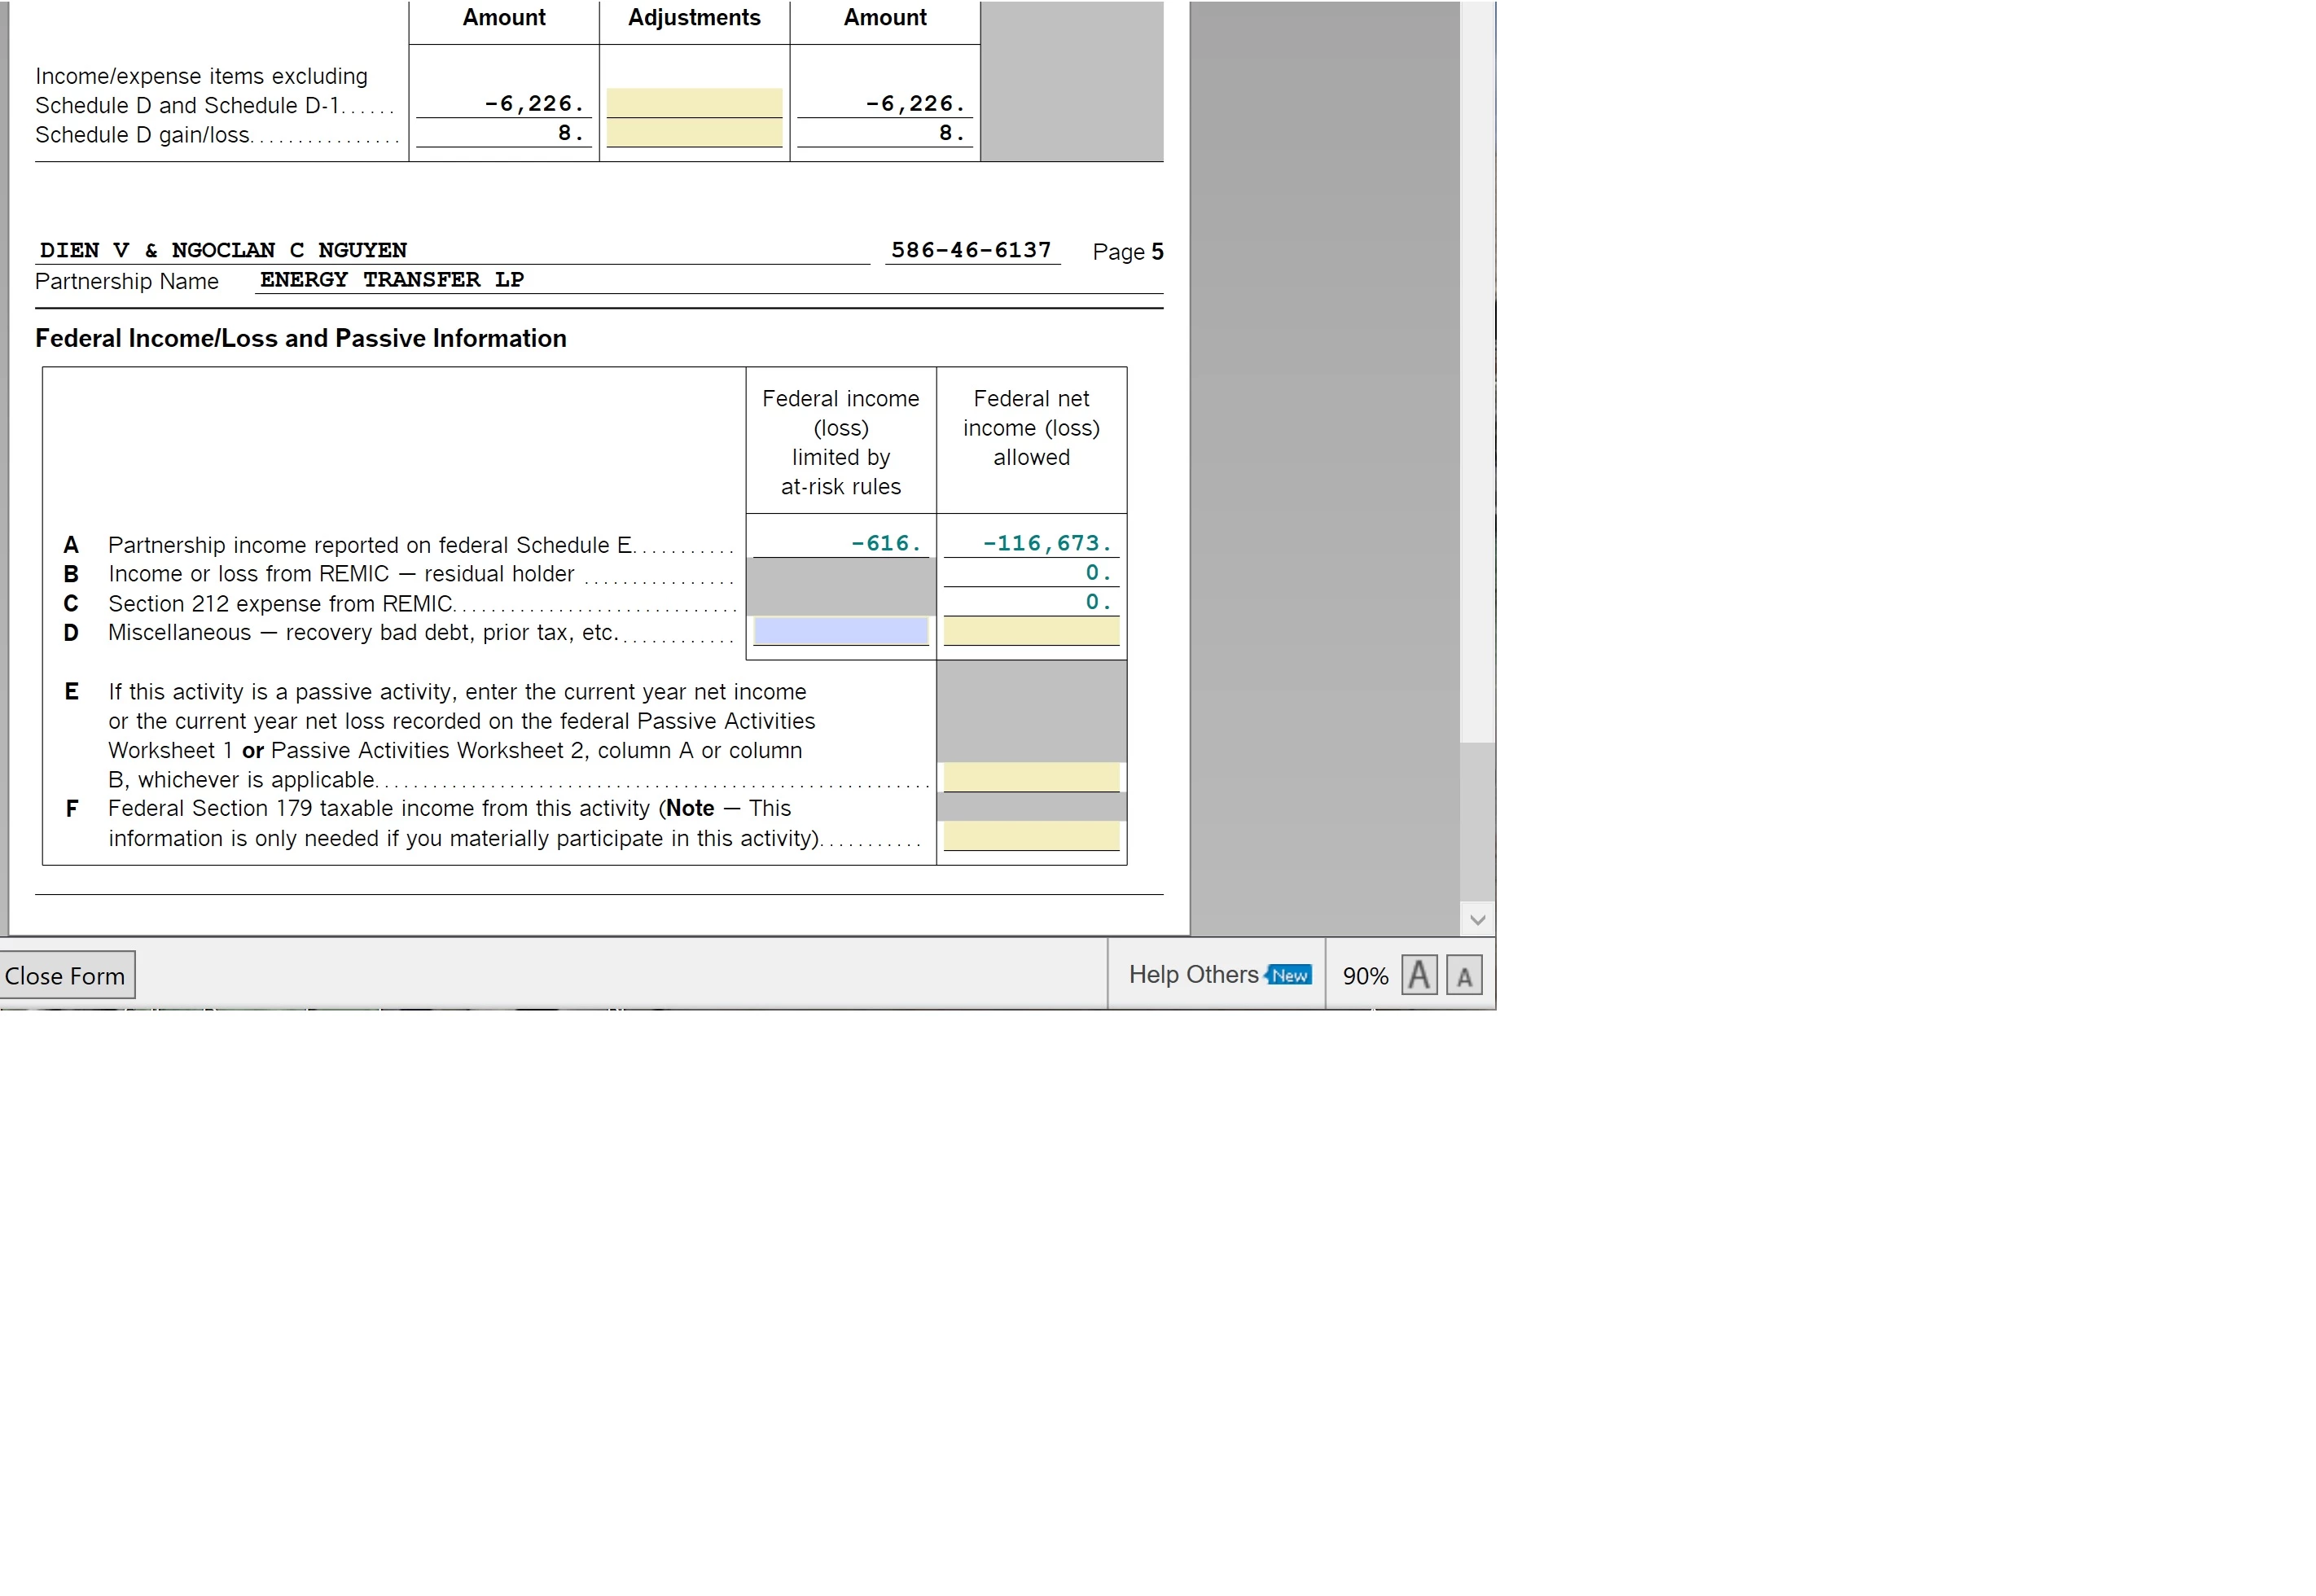The width and height of the screenshot is (2316, 1596).
Task: Select Line F Section 179 taxable income field
Action: pos(1030,836)
